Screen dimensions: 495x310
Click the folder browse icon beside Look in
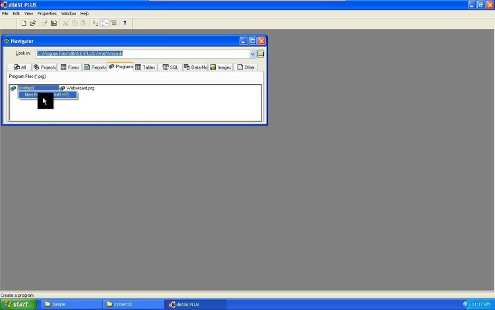click(261, 54)
